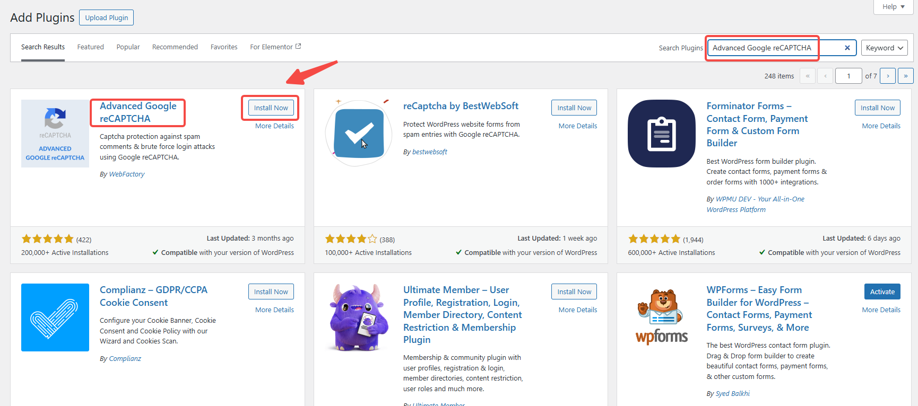Viewport: 918px width, 406px height.
Task: Click the Complianz plugin logo icon
Action: pos(55,317)
